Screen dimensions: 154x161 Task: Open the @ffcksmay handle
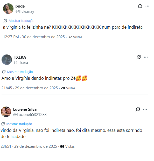[x=25, y=11]
